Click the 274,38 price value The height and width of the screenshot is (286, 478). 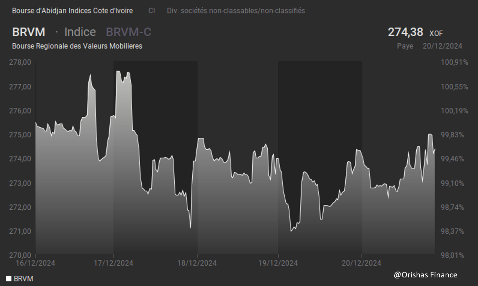(405, 32)
